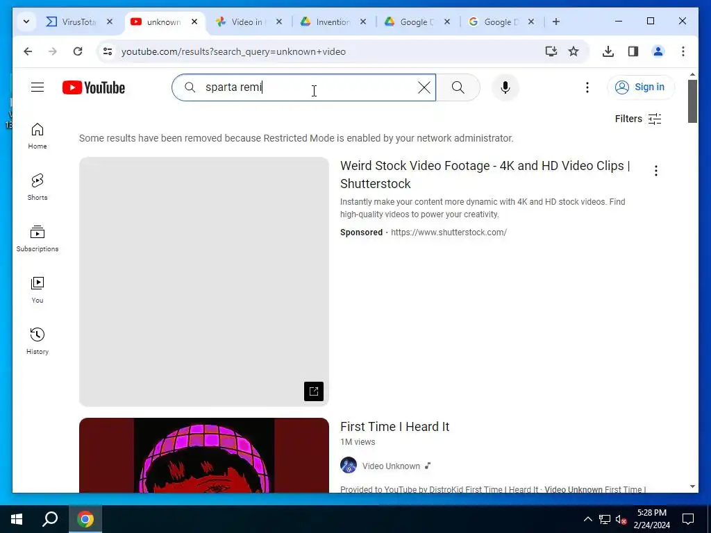Open Chrome profile icon
This screenshot has height=533, width=711.
point(658,51)
